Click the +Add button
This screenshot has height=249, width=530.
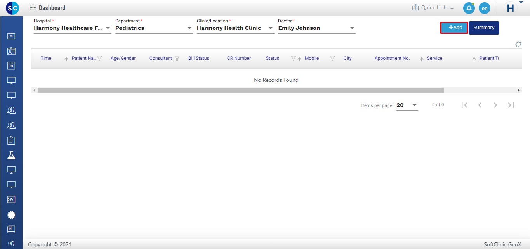click(454, 28)
